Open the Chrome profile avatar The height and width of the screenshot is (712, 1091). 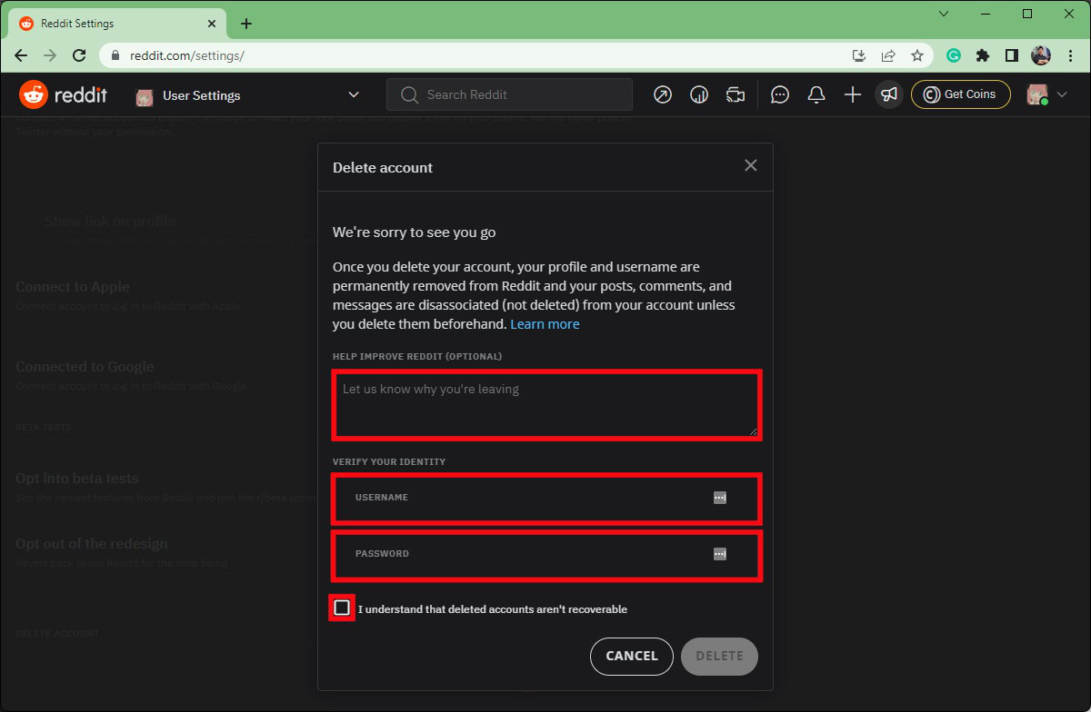(x=1041, y=55)
